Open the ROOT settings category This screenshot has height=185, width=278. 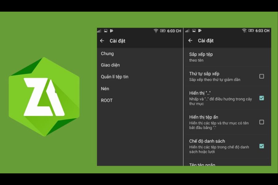pyautogui.click(x=140, y=101)
